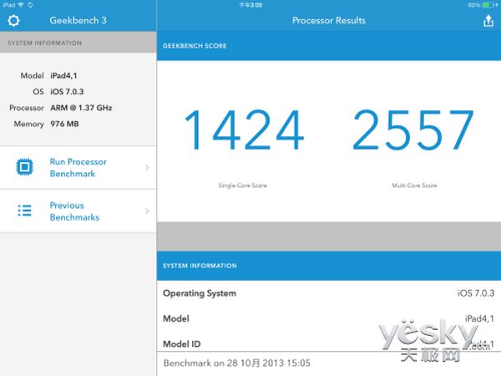Select the Multi-Core Score label
The width and height of the screenshot is (501, 376).
point(414,185)
